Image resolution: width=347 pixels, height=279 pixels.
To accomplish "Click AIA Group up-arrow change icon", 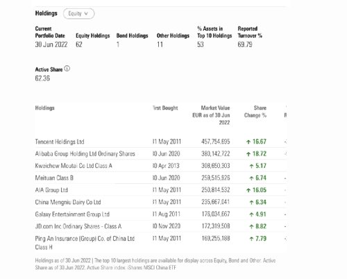I will (248, 190).
